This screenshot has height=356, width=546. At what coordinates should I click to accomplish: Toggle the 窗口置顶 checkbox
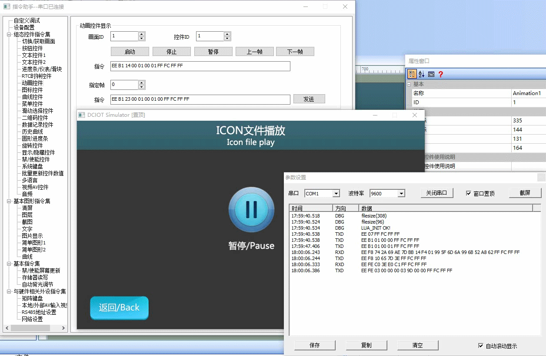pyautogui.click(x=469, y=193)
